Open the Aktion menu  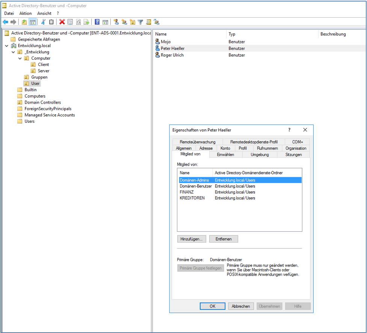pos(26,13)
